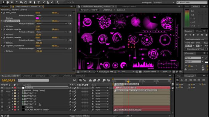Toggle vignette_feather effect fx switch
This screenshot has width=209, height=117.
[x=4, y=37]
